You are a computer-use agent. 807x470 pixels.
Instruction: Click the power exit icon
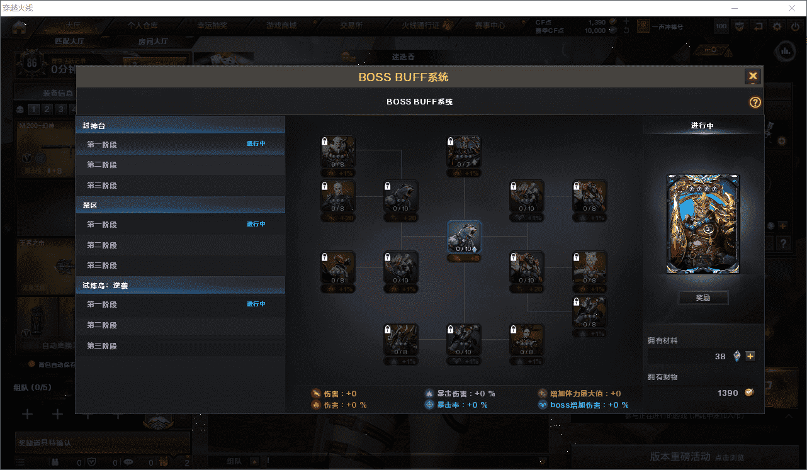point(794,26)
